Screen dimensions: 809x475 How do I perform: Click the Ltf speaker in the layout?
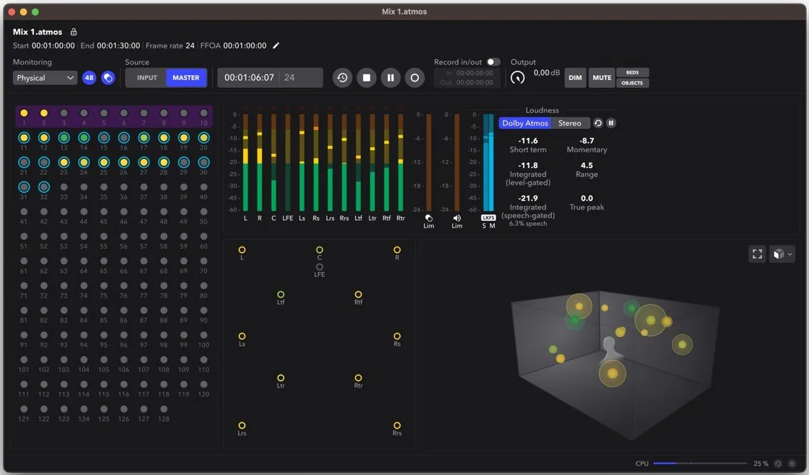click(281, 295)
